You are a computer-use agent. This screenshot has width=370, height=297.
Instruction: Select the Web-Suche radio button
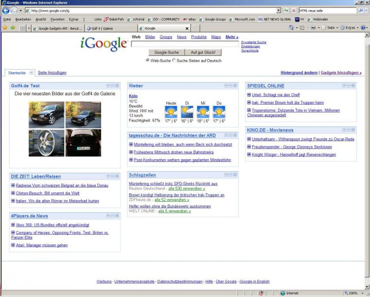coord(148,60)
